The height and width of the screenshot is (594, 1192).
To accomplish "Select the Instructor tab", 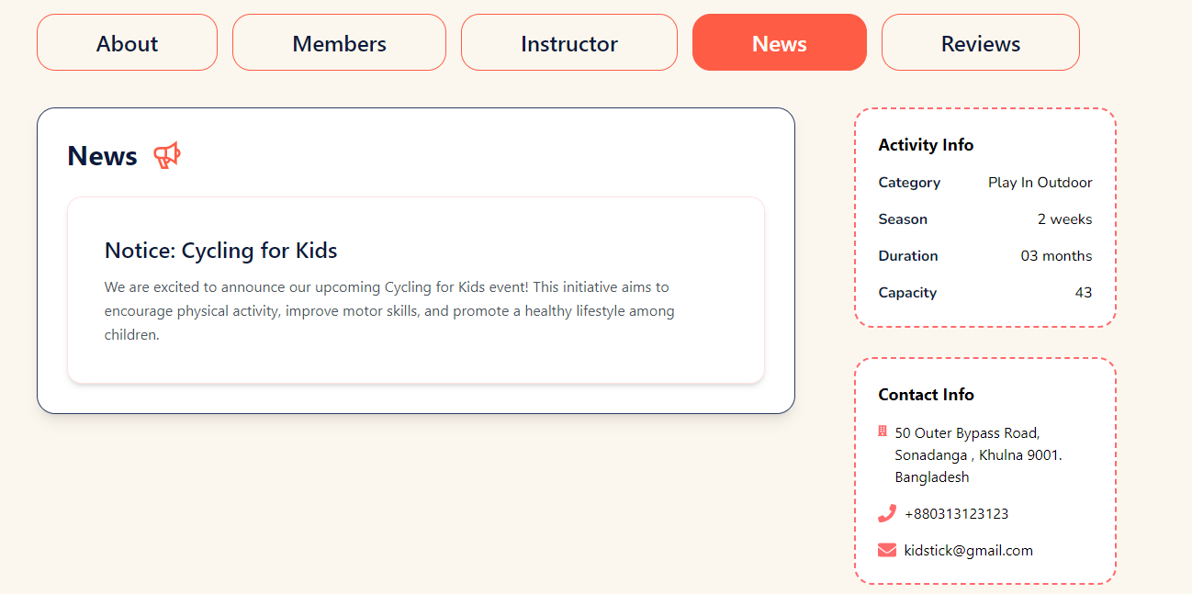I will tap(569, 42).
